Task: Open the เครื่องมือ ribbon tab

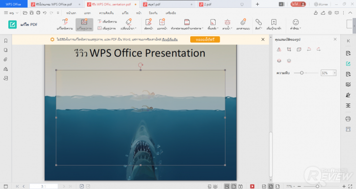Action: pos(171,13)
